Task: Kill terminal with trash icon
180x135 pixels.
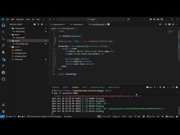Action: (x=164, y=87)
